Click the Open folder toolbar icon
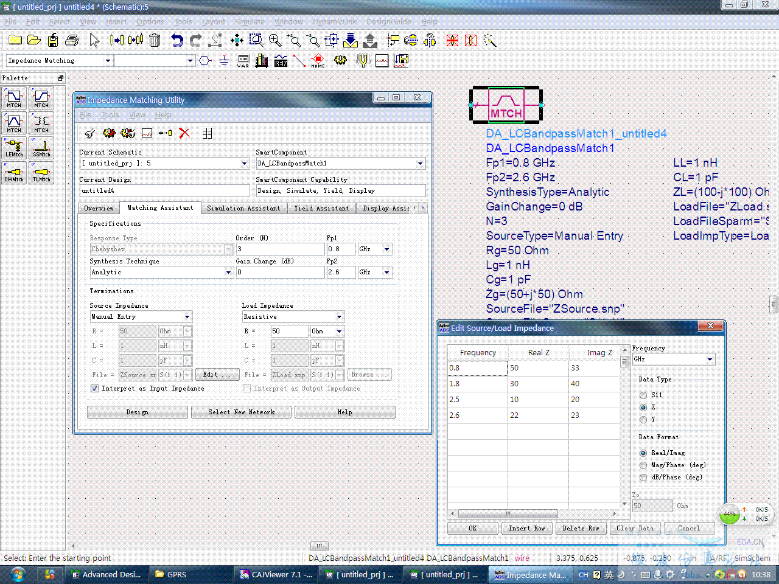The height and width of the screenshot is (584, 779). 34,40
